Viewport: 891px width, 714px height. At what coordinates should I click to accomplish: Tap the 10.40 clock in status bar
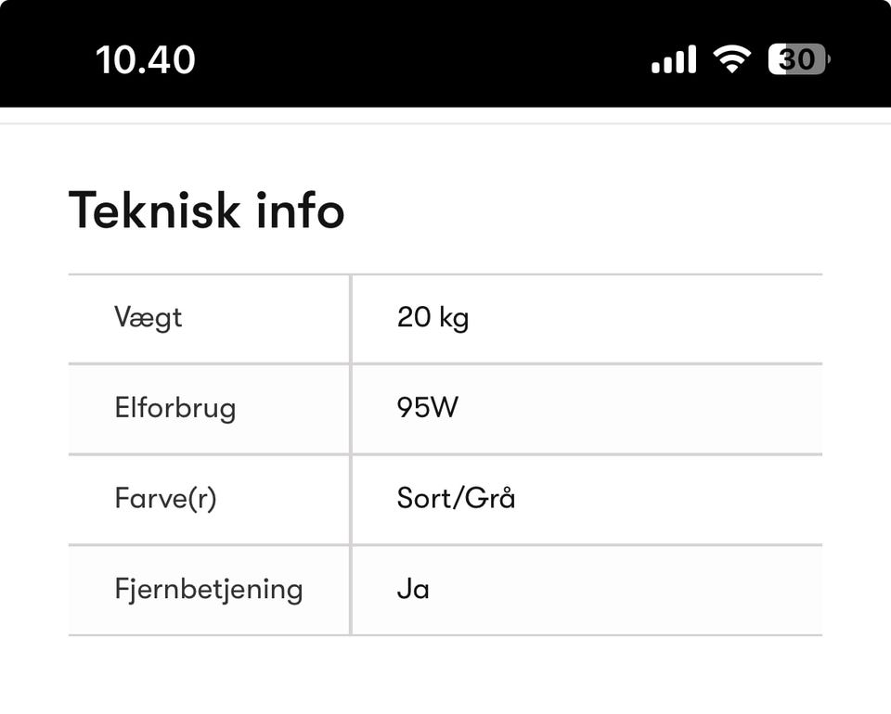click(x=146, y=60)
